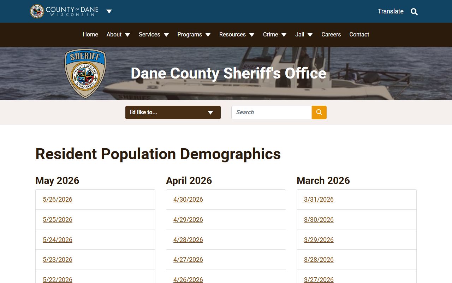Select the 5/24/2026 link
Image resolution: width=452 pixels, height=283 pixels.
[58, 240]
